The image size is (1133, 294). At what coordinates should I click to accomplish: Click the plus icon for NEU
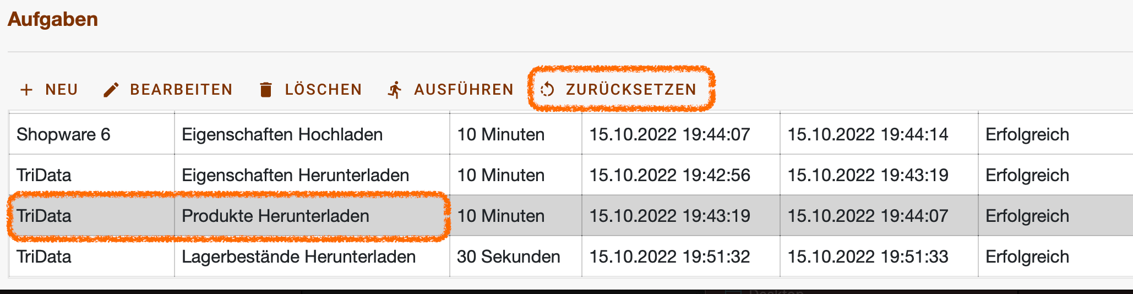pyautogui.click(x=26, y=90)
